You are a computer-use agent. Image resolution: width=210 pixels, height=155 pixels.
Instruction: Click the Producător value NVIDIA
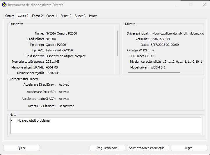51,39
